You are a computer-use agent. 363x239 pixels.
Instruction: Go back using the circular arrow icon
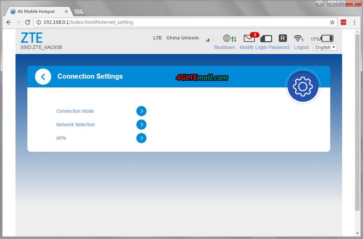(x=43, y=76)
